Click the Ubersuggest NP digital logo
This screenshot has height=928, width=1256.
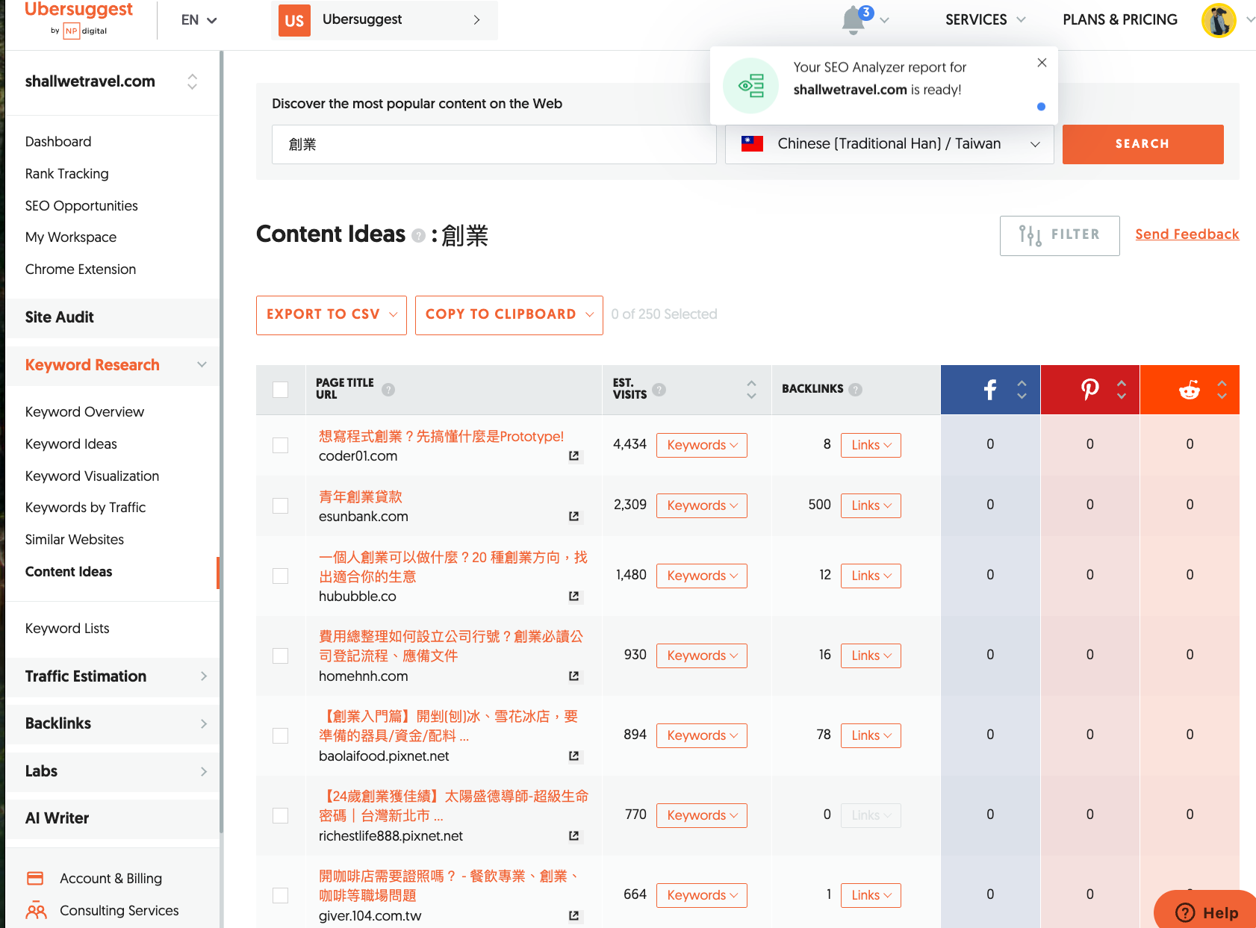pyautogui.click(x=78, y=19)
